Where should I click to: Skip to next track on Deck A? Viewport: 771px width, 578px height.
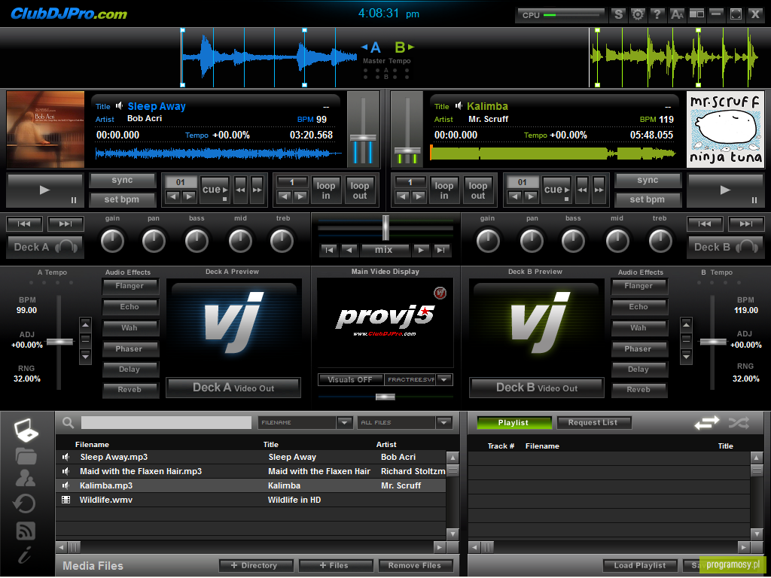pos(66,224)
